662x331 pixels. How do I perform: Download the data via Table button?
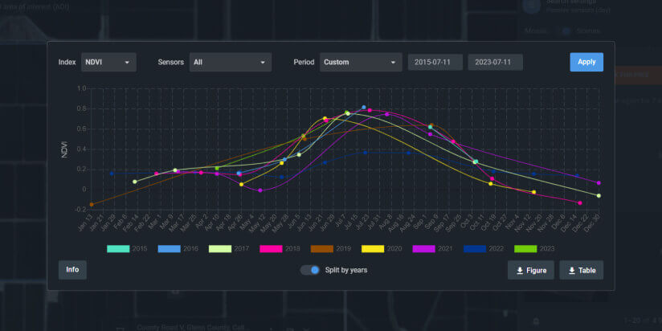pyautogui.click(x=582, y=270)
